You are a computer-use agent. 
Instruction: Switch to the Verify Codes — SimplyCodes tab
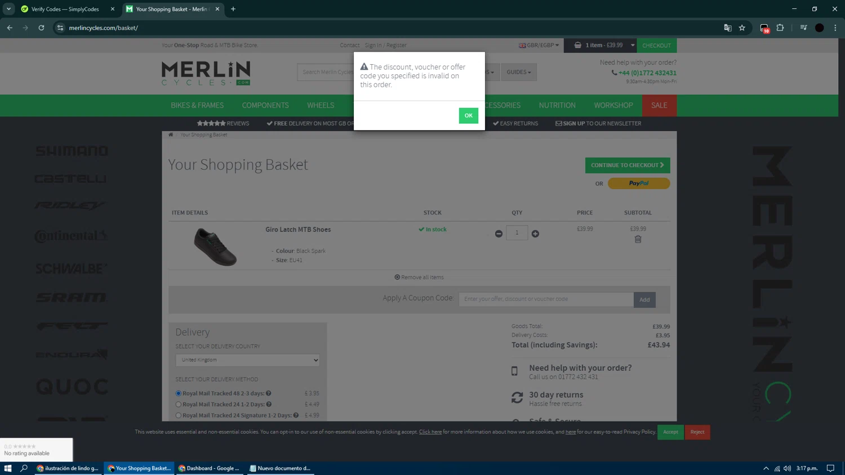(65, 9)
